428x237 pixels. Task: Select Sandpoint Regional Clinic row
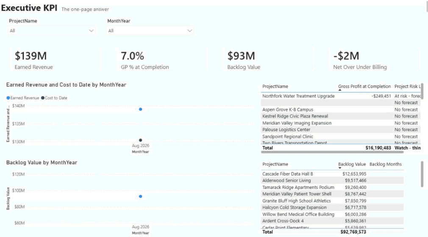(x=341, y=136)
